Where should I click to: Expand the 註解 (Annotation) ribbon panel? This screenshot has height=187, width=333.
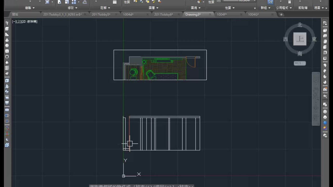coord(105,8)
